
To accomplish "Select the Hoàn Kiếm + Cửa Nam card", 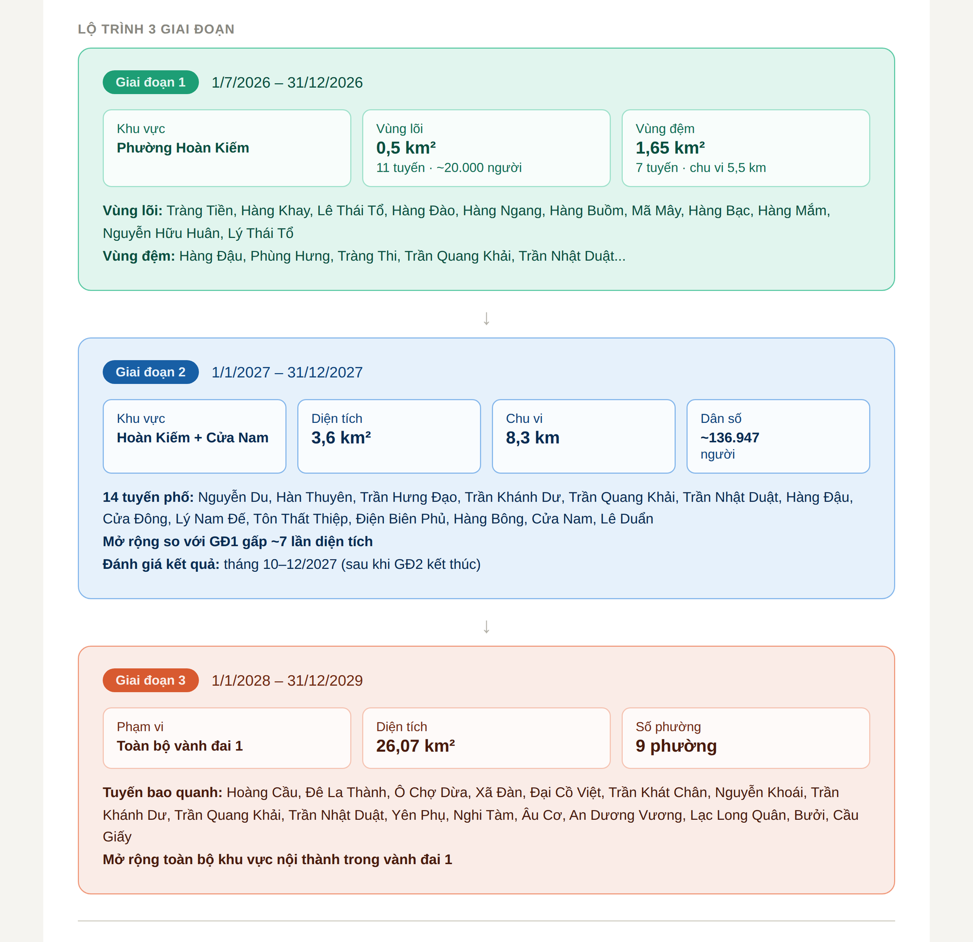I will 195,436.
